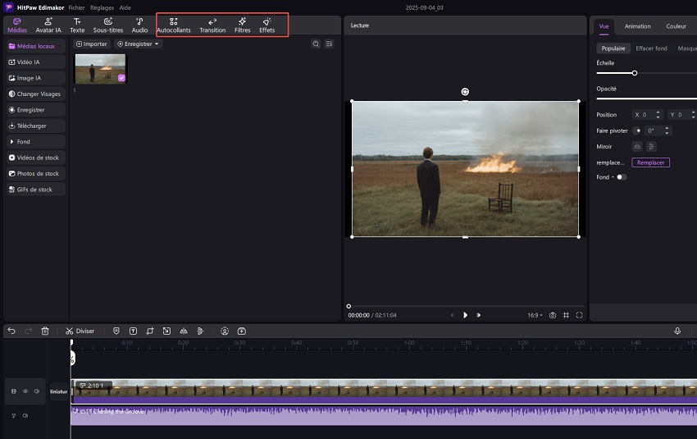
Task: Toggle the video track eye visibility
Action: click(x=25, y=391)
